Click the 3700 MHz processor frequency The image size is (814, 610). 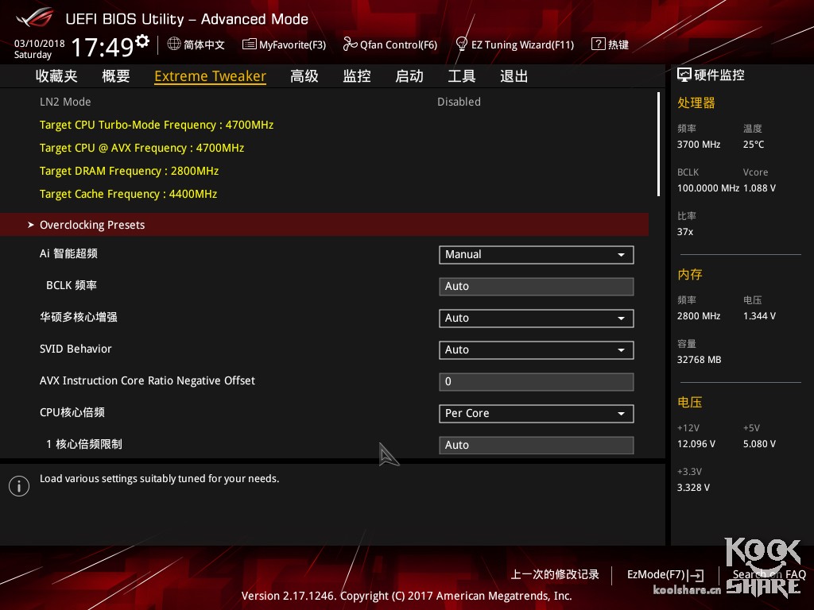pyautogui.click(x=699, y=145)
